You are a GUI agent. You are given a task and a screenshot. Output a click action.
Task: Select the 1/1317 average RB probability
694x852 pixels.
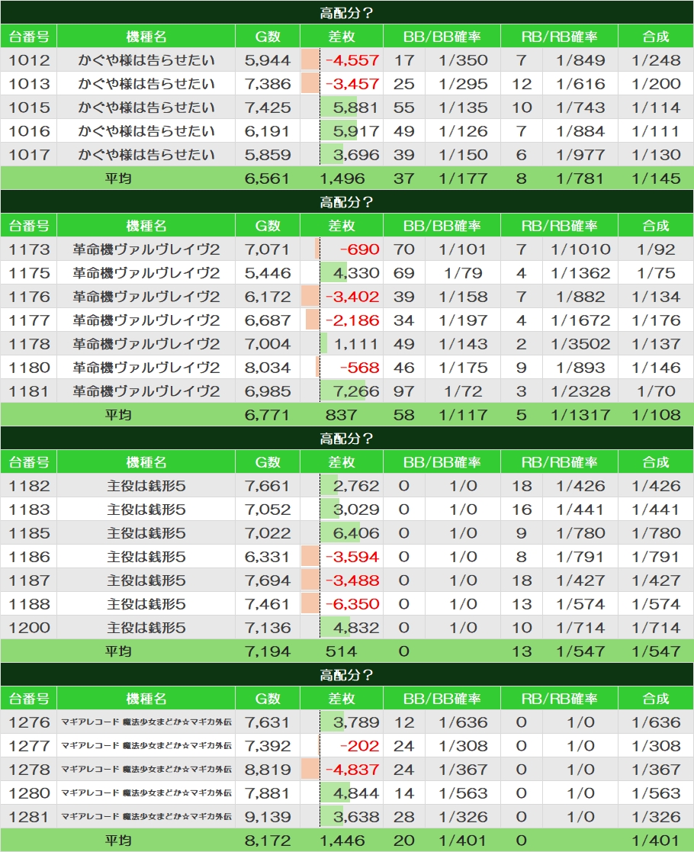click(x=580, y=415)
